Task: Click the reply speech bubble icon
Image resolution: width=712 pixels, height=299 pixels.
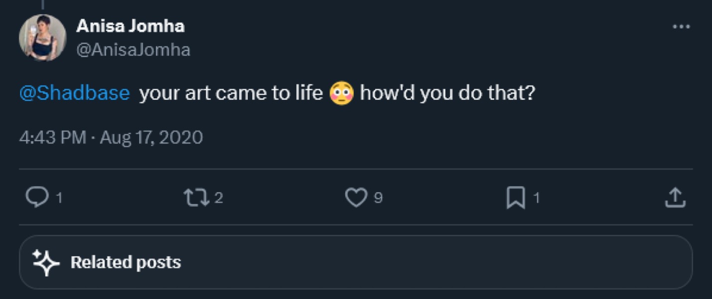Action: (35, 198)
